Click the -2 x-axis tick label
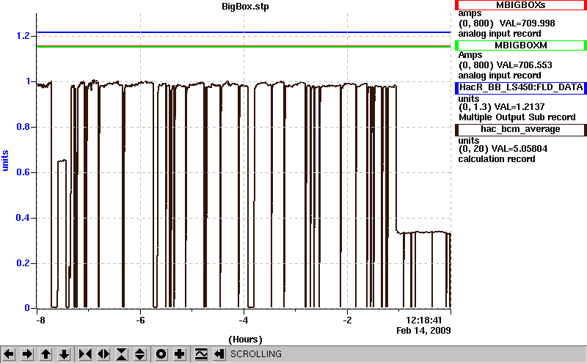The height and width of the screenshot is (363, 587). (x=347, y=320)
